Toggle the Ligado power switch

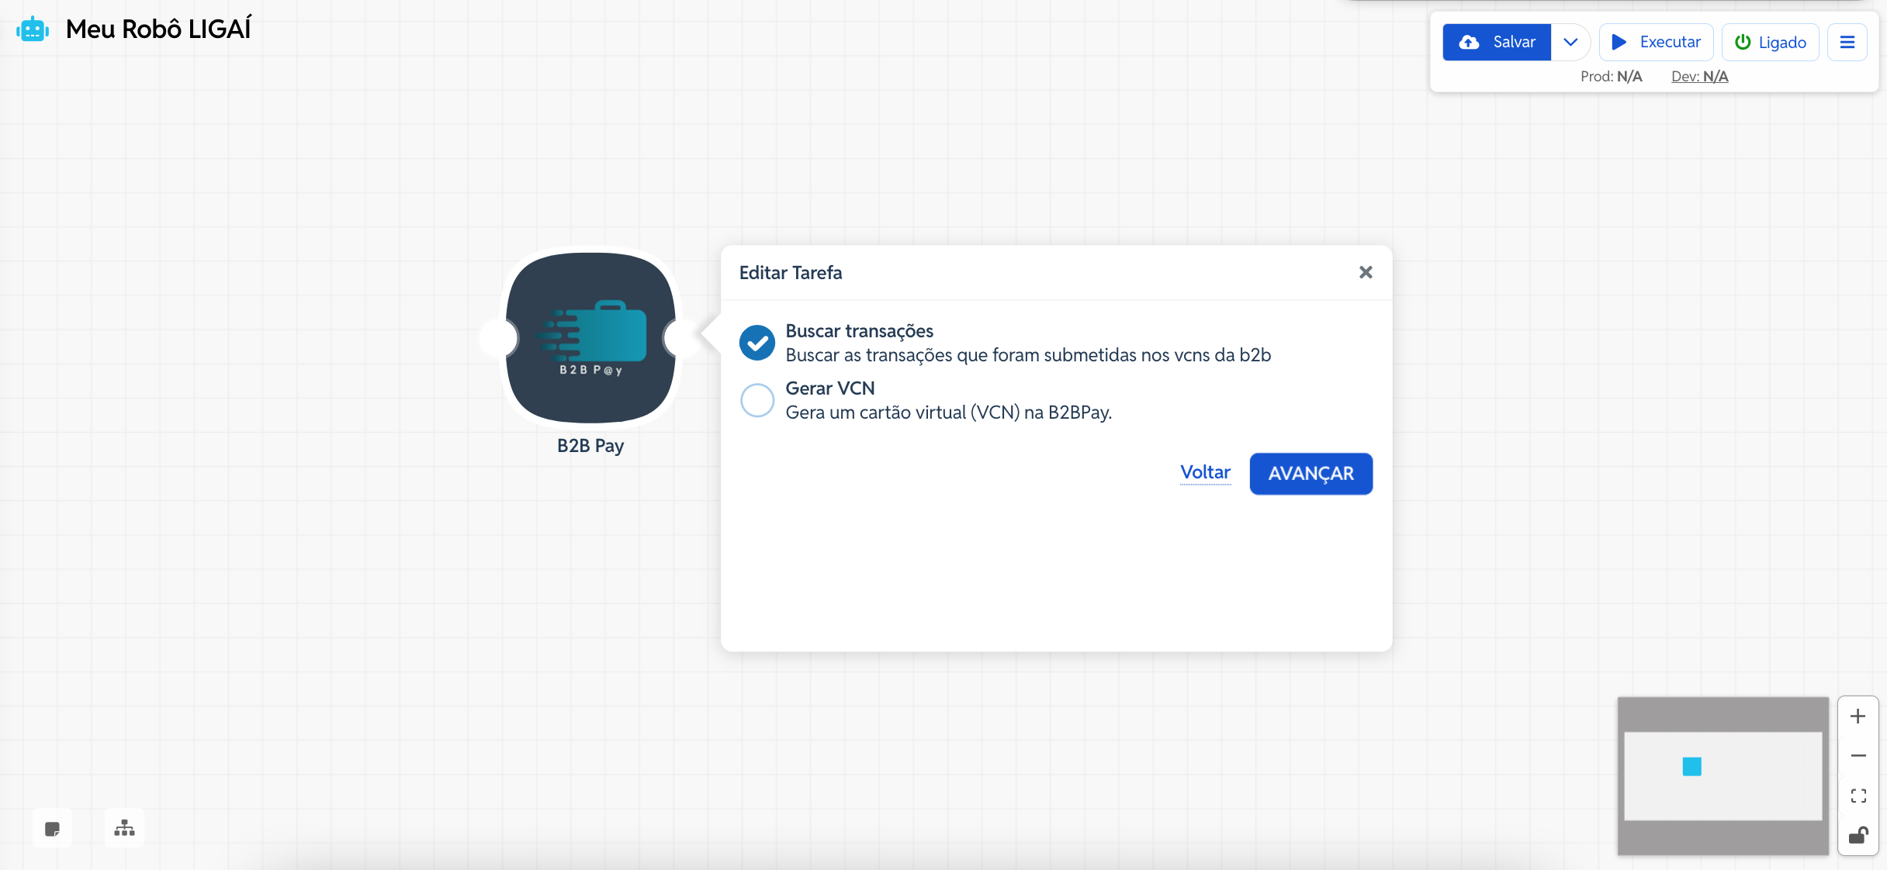(1770, 43)
